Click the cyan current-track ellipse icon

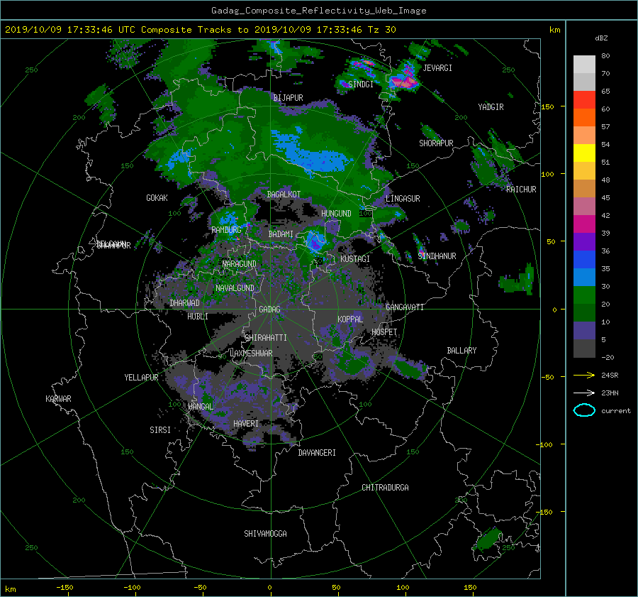584,410
